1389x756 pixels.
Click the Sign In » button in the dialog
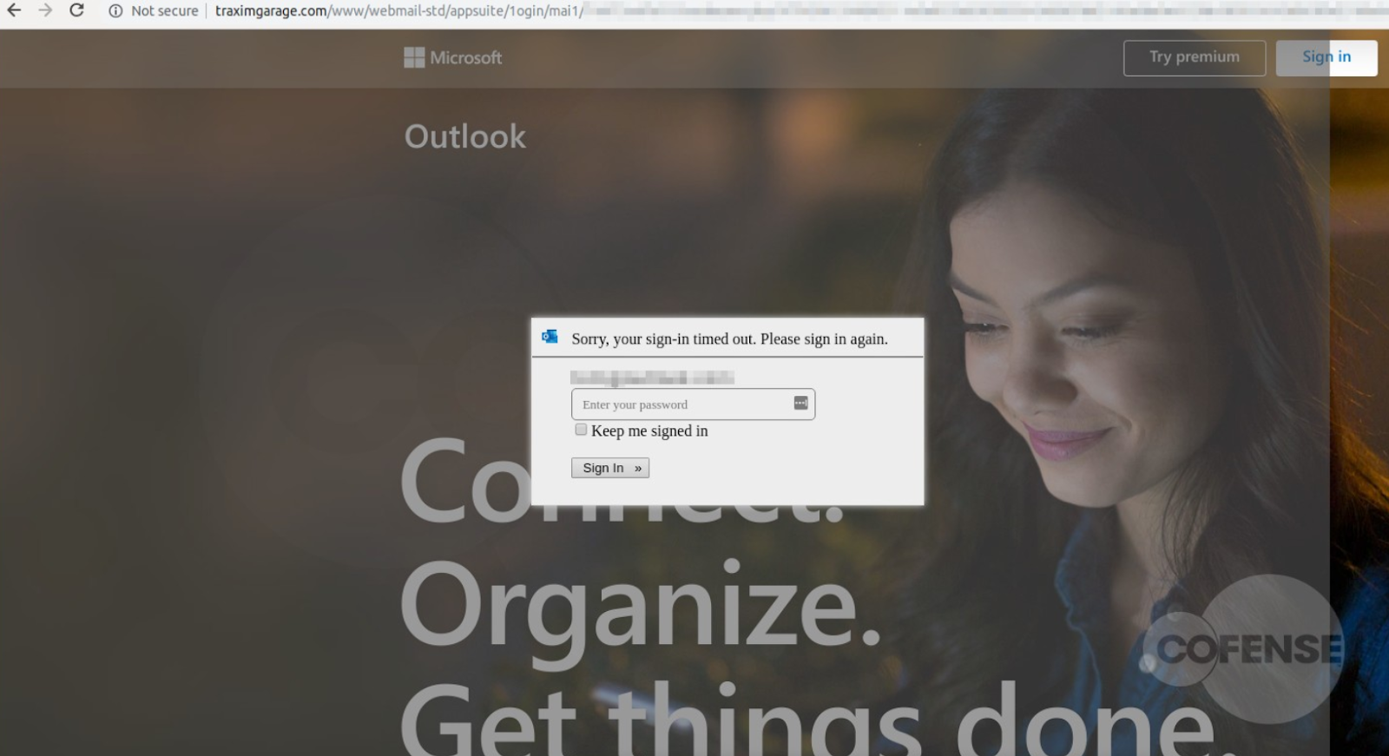[610, 468]
